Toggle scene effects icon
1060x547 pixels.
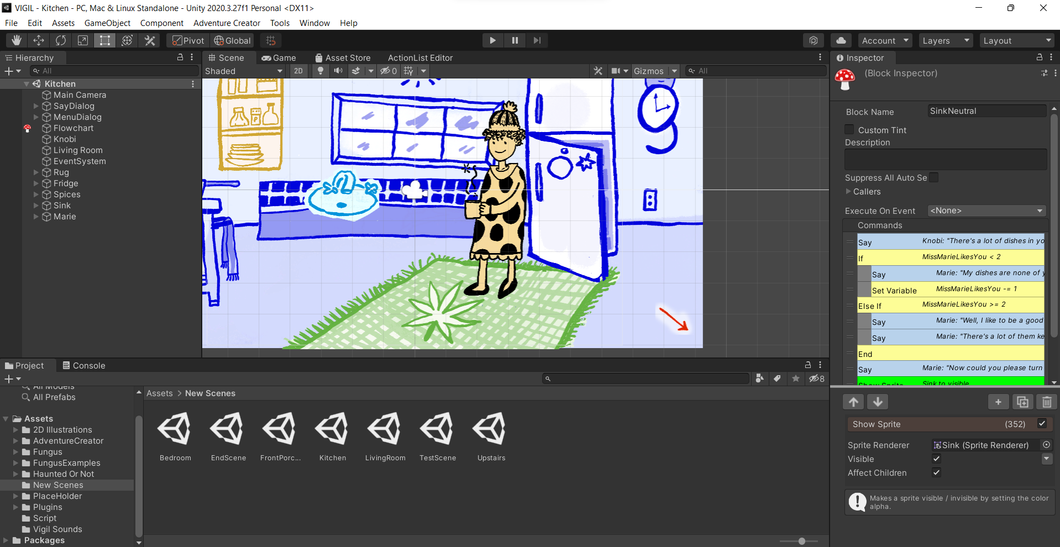356,71
